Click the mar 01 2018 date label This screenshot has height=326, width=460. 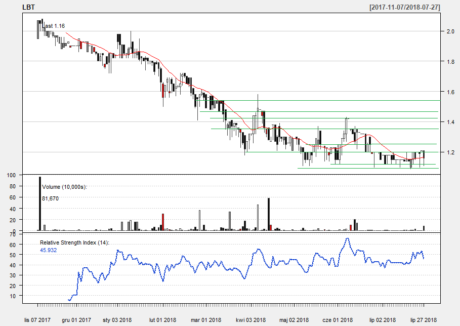point(206,320)
